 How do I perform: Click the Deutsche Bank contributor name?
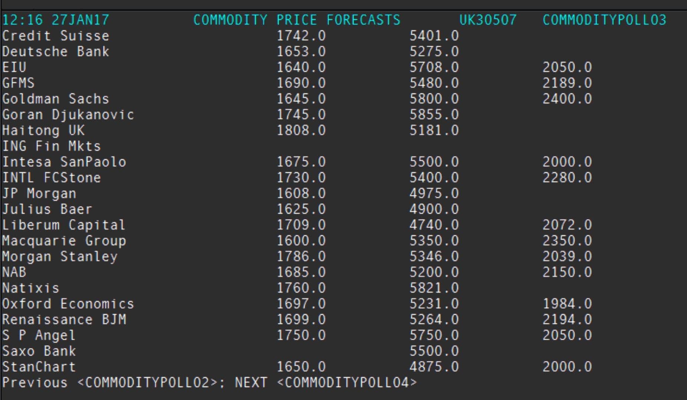coord(56,51)
